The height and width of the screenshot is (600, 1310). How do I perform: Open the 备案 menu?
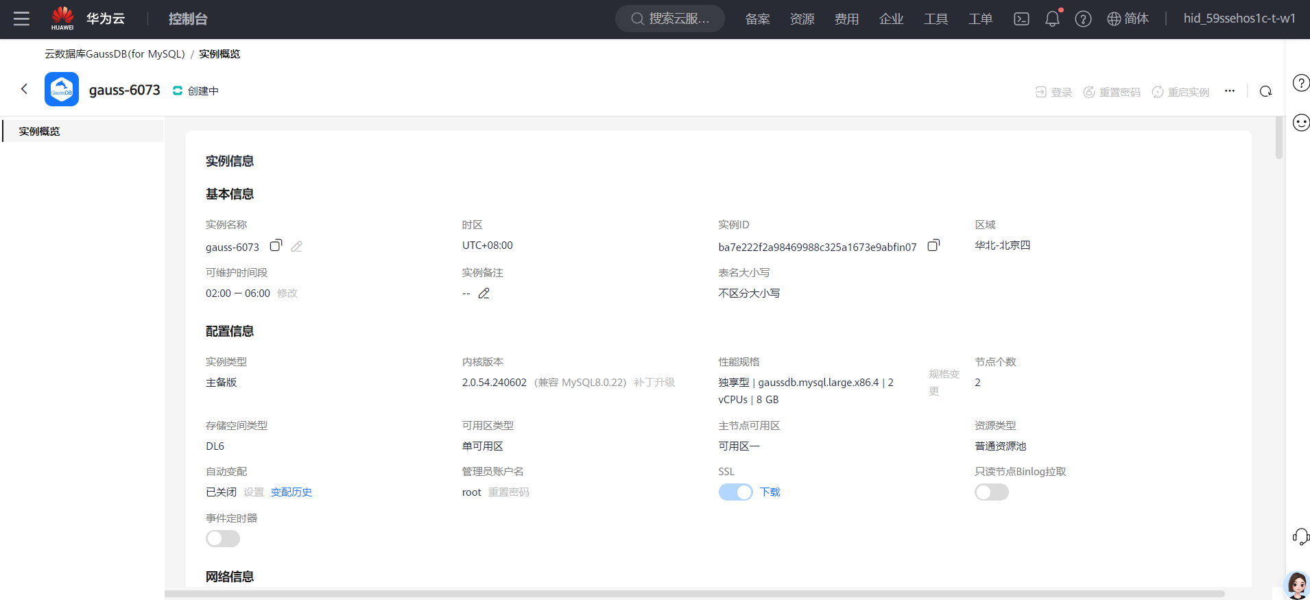(x=758, y=19)
